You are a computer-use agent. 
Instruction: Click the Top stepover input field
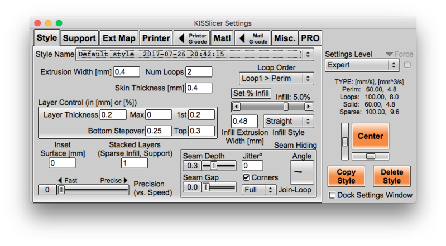point(202,131)
